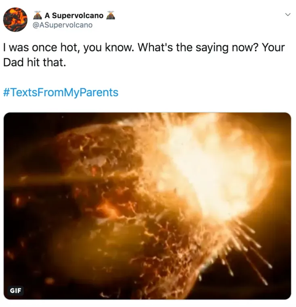Open the @ASupervolcano handle link
Screen dimensions: 296x307
(63, 25)
